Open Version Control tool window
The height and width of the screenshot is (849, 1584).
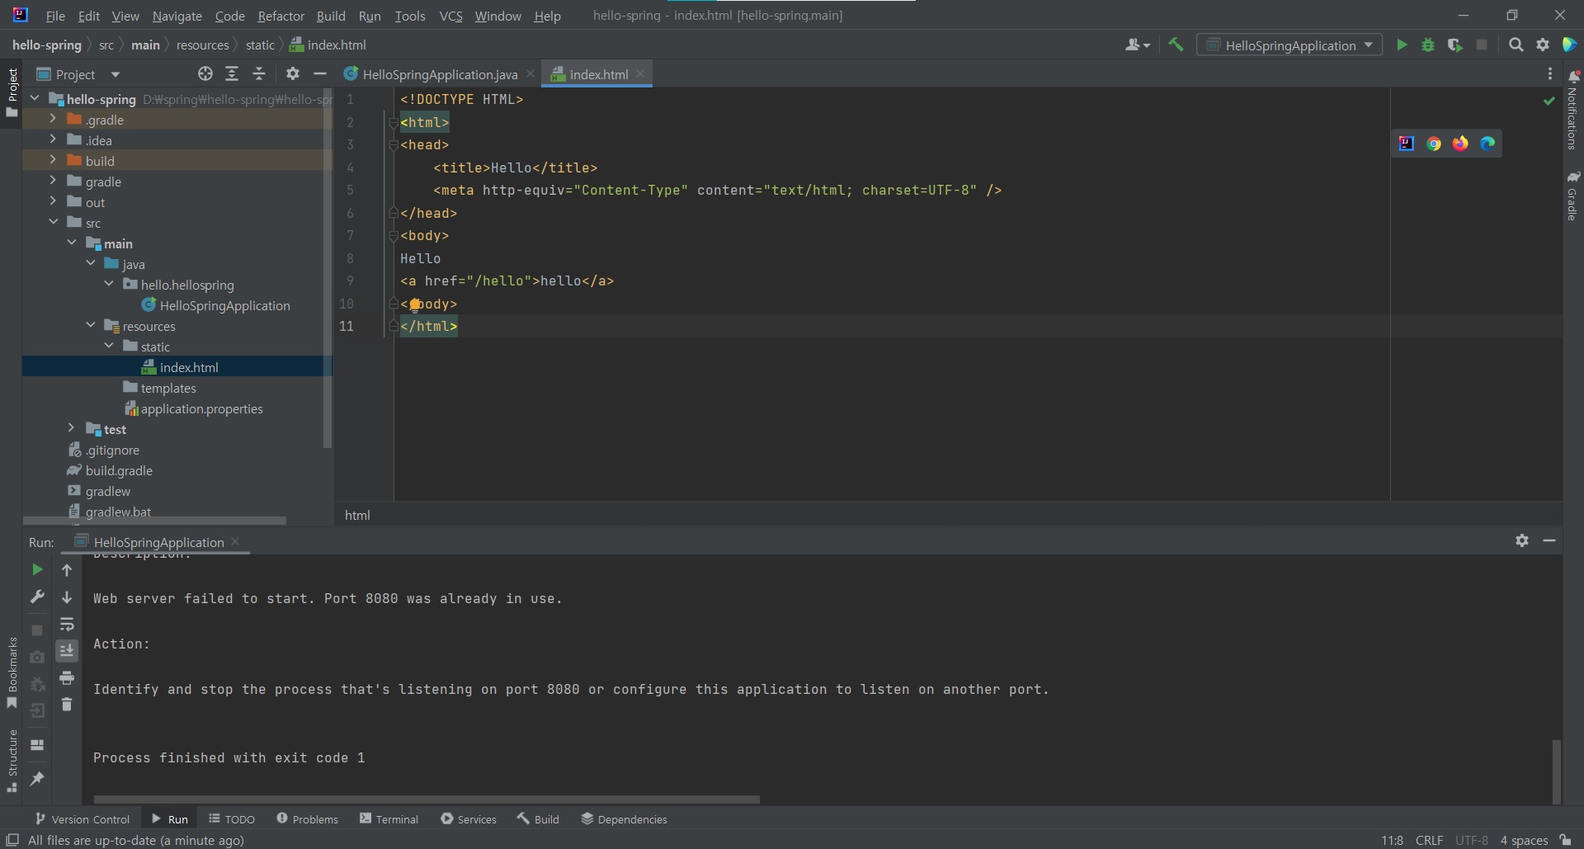[82, 818]
